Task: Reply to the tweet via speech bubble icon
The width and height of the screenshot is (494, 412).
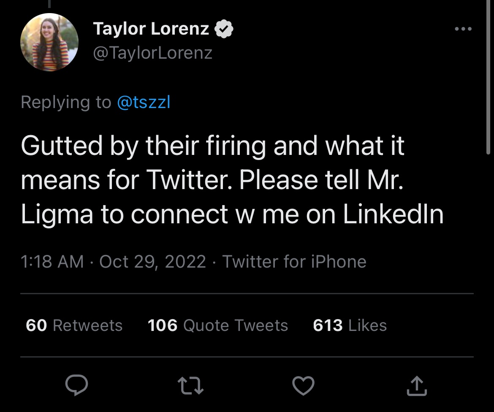Action: (x=76, y=385)
